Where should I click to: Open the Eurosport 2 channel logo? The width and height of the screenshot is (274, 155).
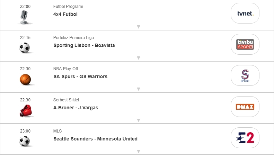(x=245, y=138)
